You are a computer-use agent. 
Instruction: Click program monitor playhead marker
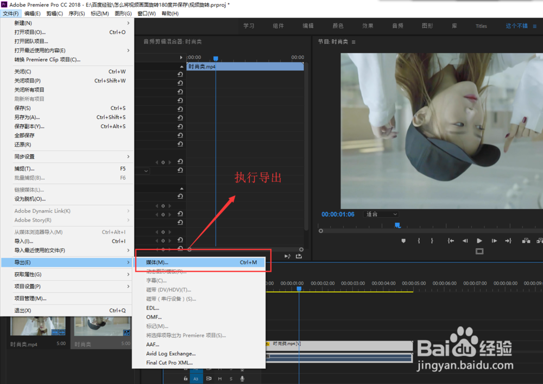click(x=397, y=225)
